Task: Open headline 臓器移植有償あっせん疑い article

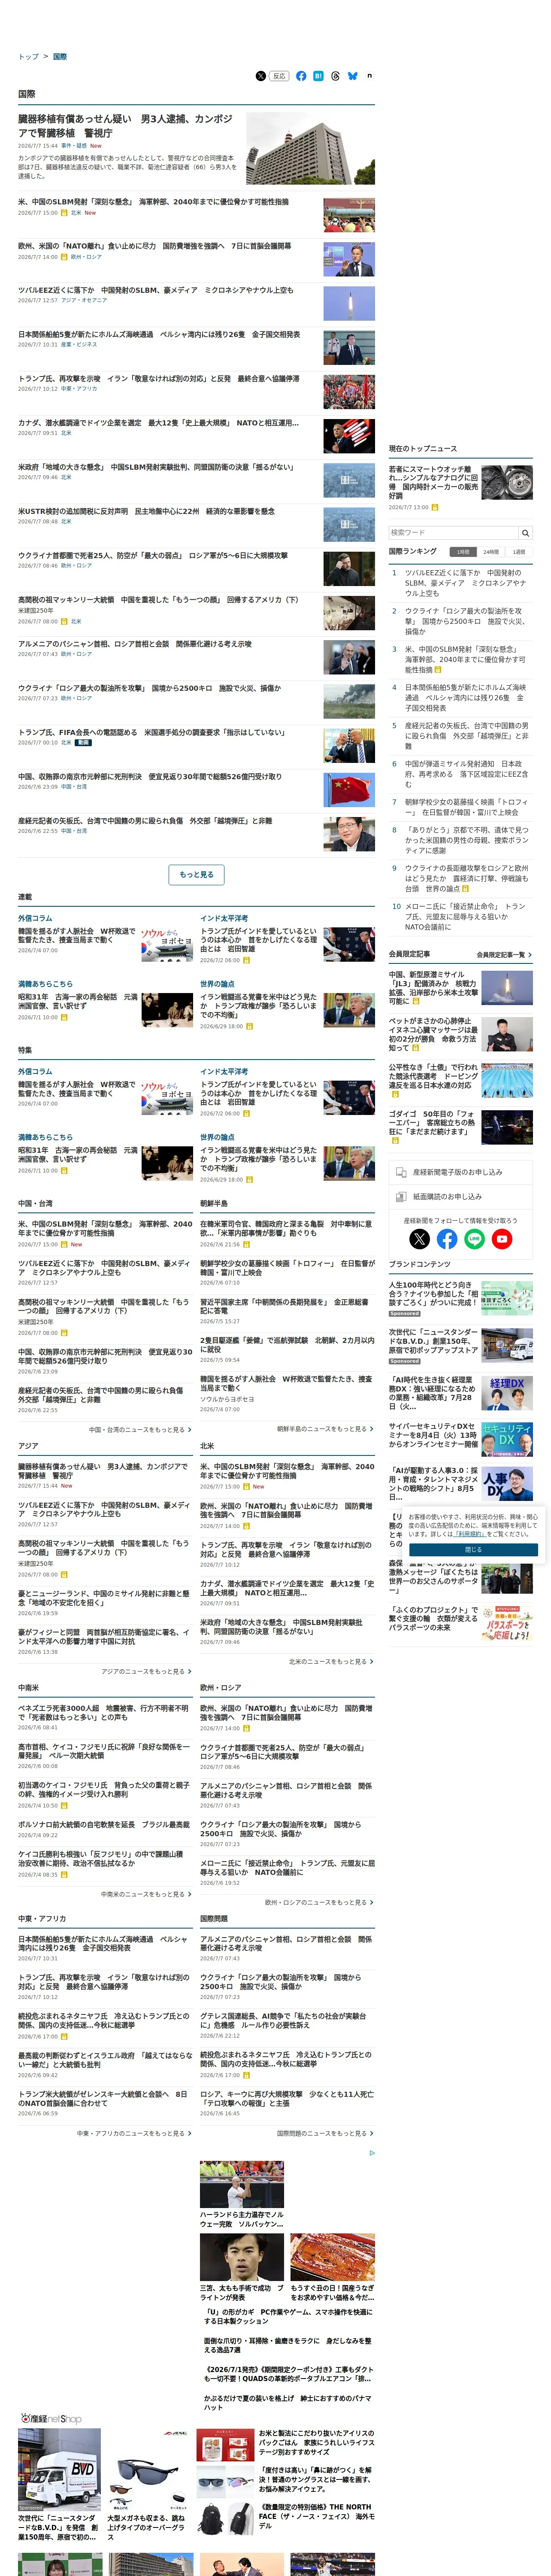Action: (x=125, y=126)
